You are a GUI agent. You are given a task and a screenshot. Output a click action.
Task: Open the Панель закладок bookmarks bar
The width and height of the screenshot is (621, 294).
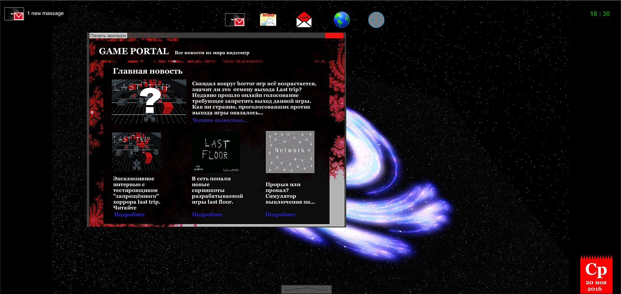click(x=108, y=36)
